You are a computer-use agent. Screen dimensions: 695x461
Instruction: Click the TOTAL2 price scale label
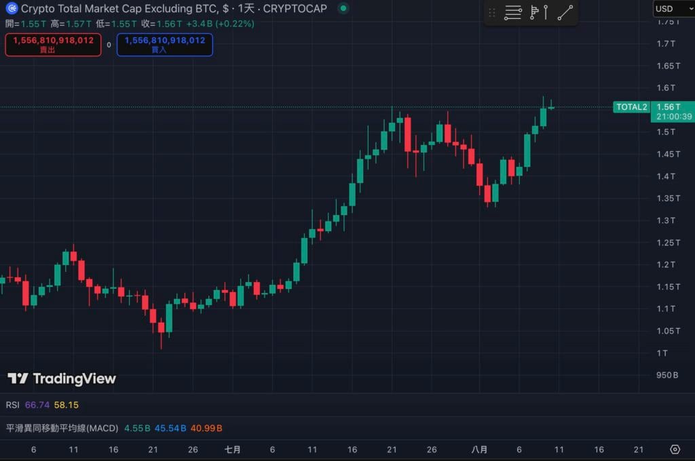point(631,106)
